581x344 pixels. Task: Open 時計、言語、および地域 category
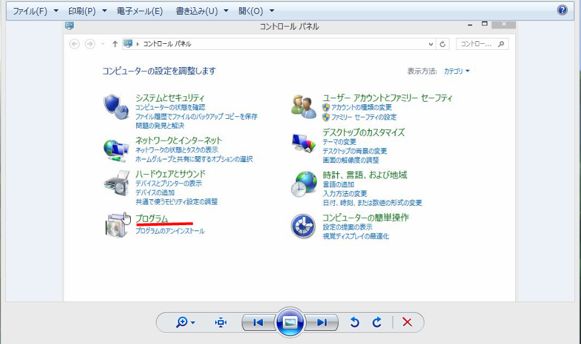[x=365, y=175]
